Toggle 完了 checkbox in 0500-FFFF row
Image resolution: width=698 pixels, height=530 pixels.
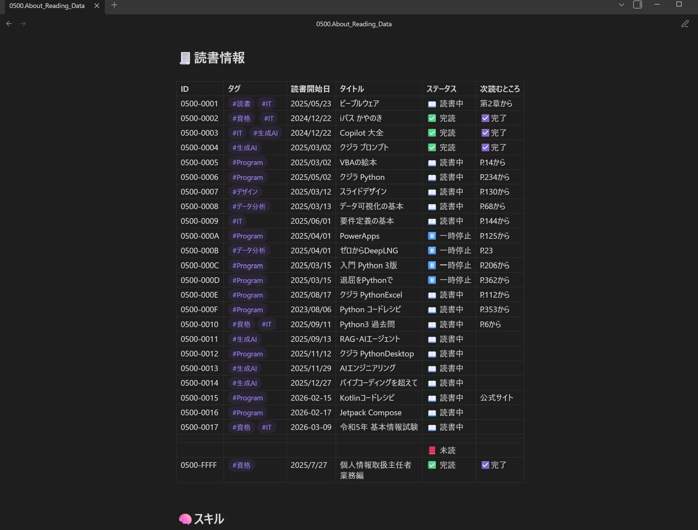(485, 465)
